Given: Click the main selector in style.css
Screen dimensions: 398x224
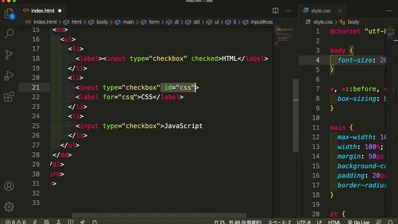Looking at the screenshot, I should pyautogui.click(x=338, y=128).
